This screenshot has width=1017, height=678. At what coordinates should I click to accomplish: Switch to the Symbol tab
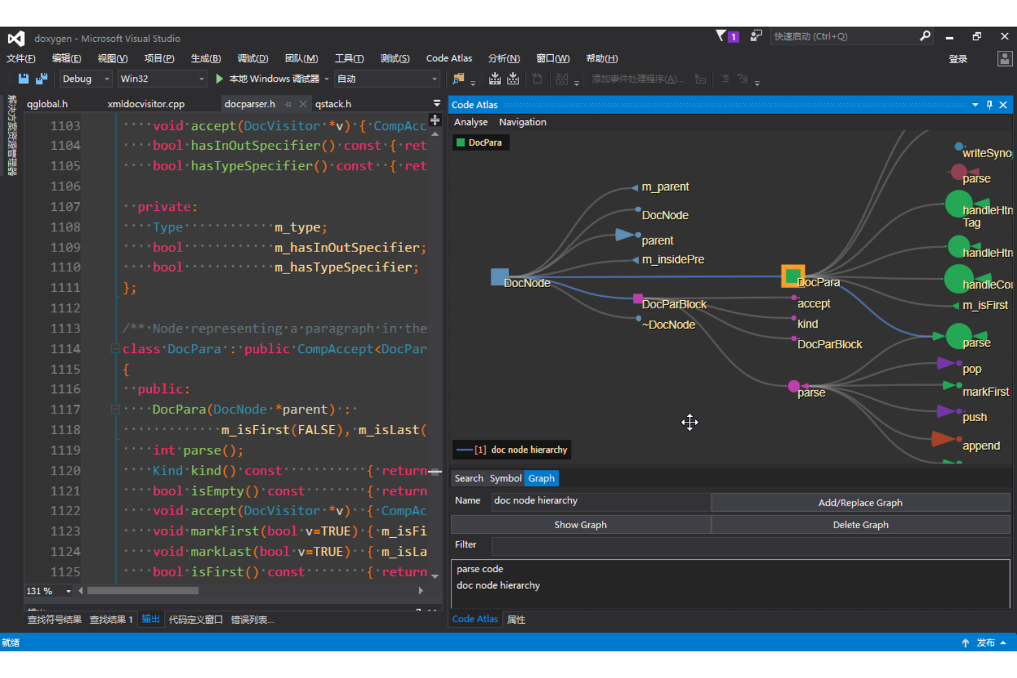pyautogui.click(x=506, y=478)
